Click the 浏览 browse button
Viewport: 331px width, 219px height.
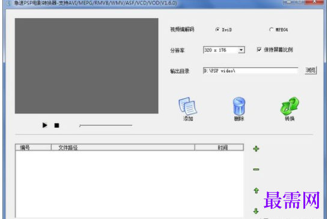click(x=311, y=70)
